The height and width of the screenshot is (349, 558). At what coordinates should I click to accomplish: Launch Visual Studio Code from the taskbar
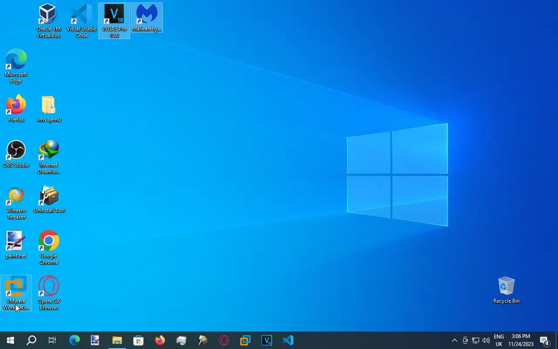coord(288,340)
